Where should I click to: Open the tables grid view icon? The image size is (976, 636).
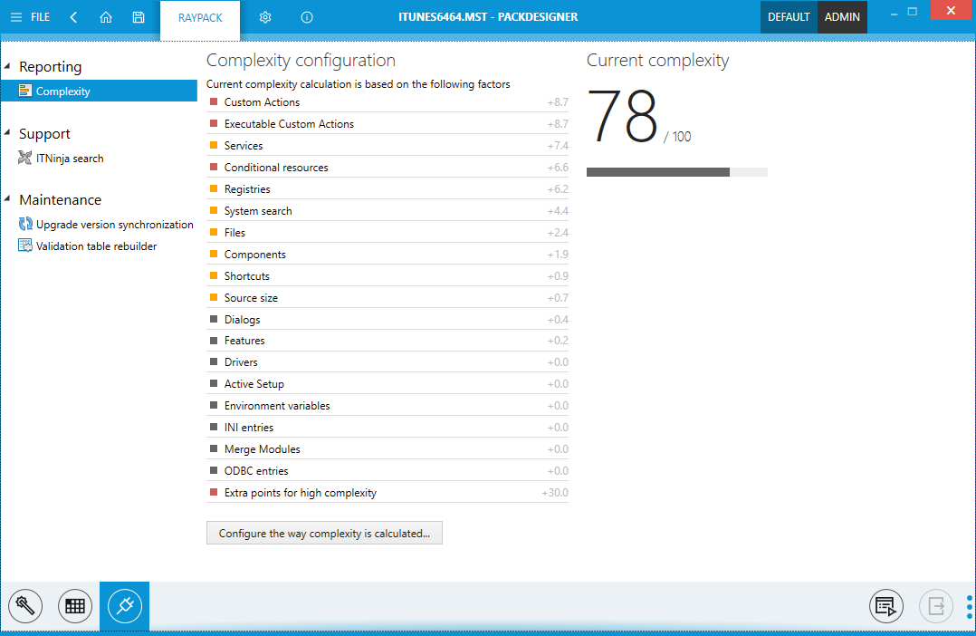75,606
